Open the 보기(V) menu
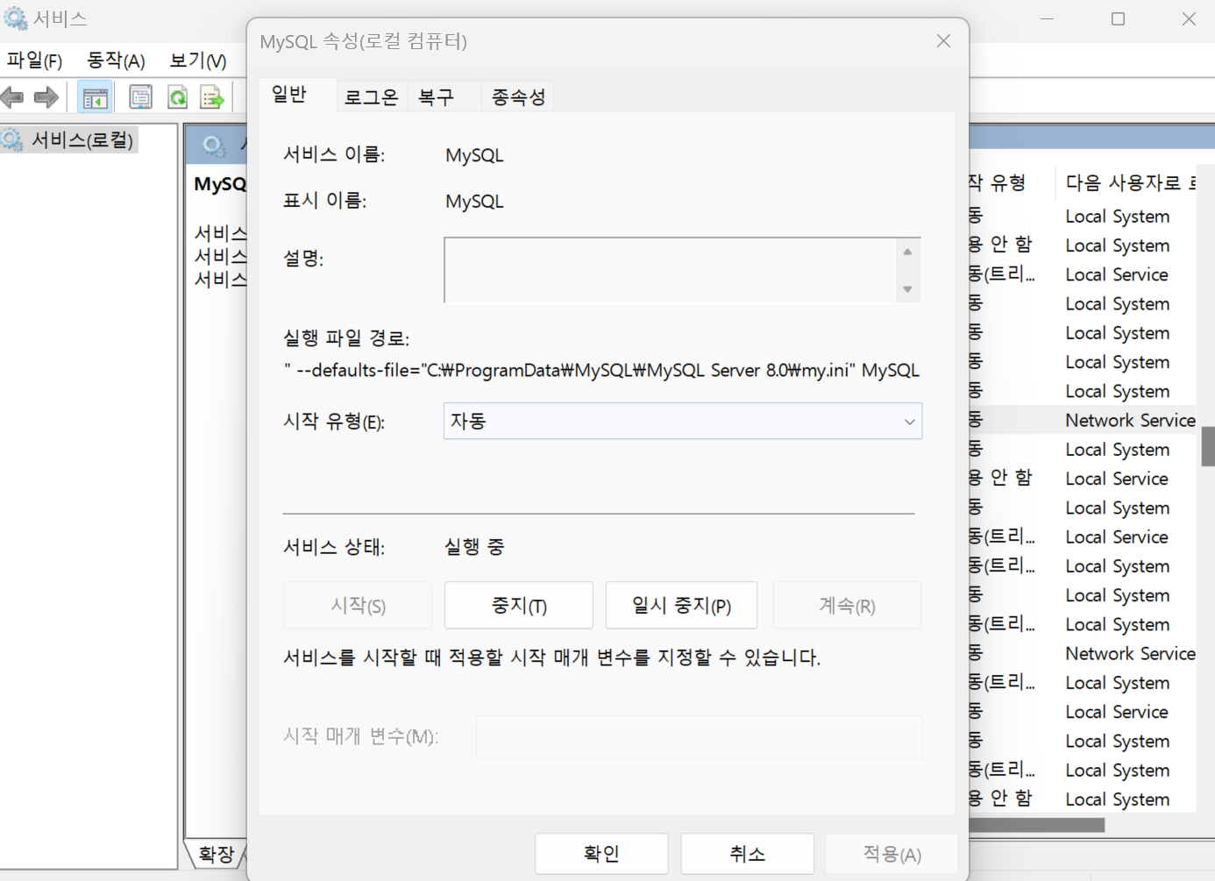The height and width of the screenshot is (881, 1215). [198, 60]
